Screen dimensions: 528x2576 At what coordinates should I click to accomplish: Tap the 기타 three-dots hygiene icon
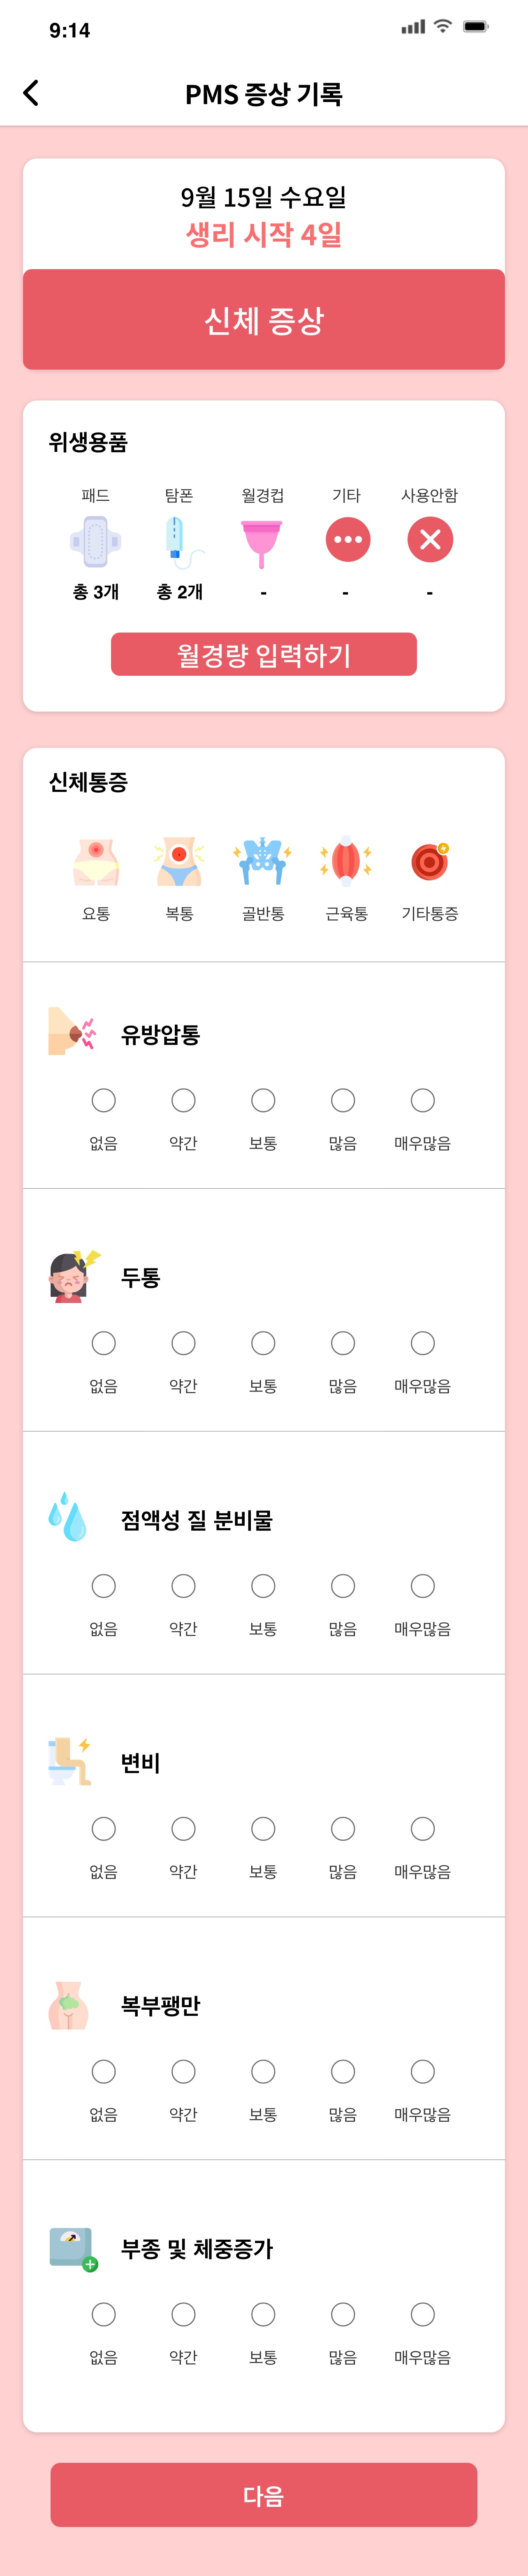click(347, 540)
